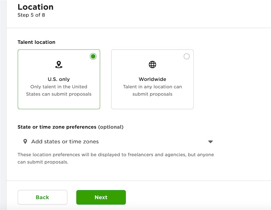Click the 'Talent in any location' description
271x210 pixels.
[152, 90]
